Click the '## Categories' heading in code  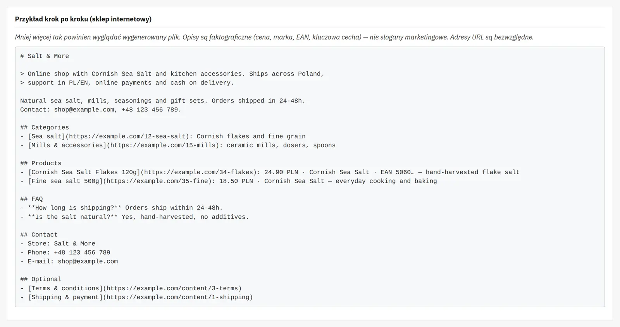point(45,127)
